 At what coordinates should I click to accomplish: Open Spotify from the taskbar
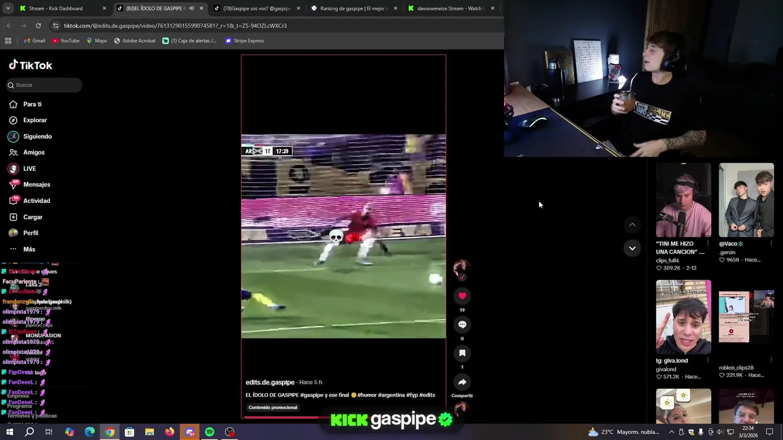tap(209, 432)
